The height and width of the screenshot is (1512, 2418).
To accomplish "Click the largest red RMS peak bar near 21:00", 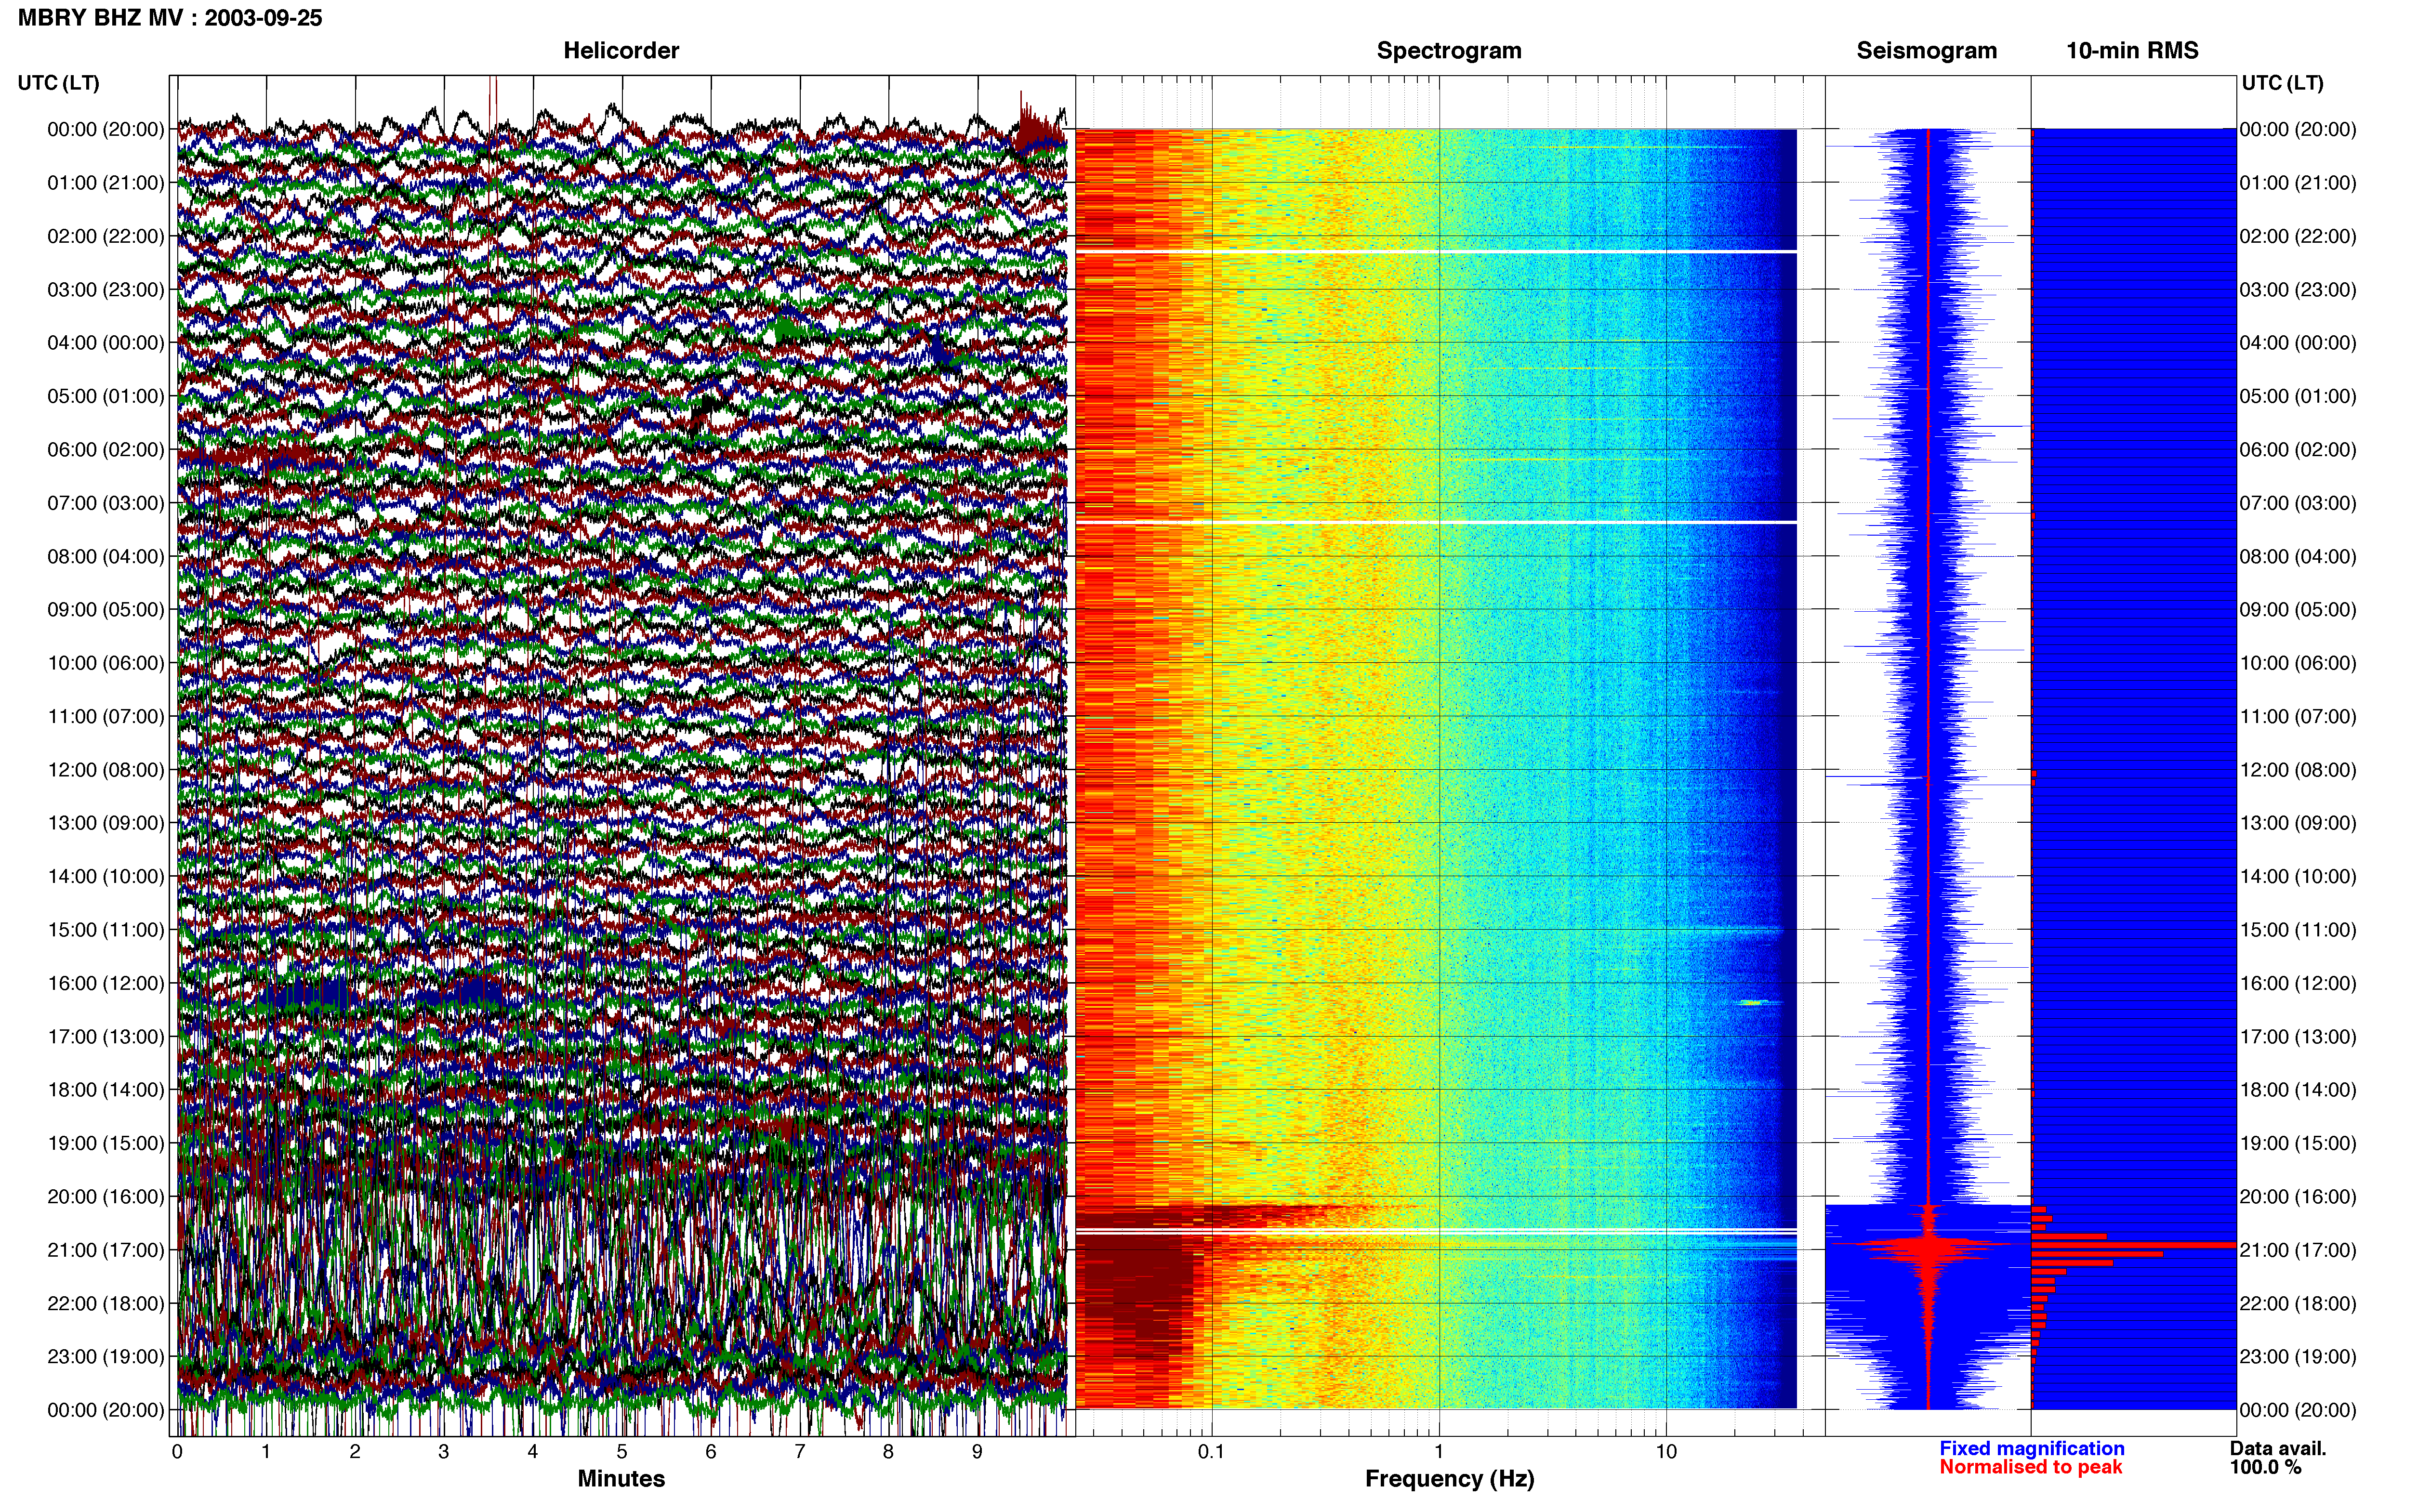I will (x=2134, y=1245).
